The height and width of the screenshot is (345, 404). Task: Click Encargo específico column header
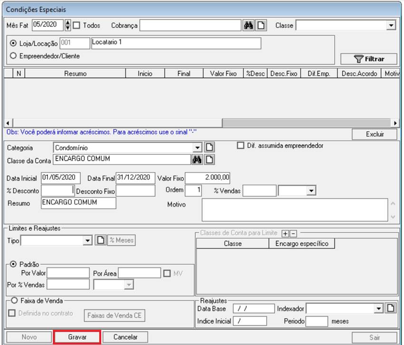302,243
